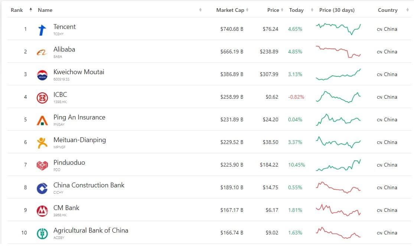Open the Agricultural Bank of China link
The height and width of the screenshot is (246, 414).
(91, 230)
